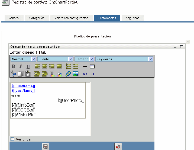Click the $[[FirstName]] link
Screen dimensions: 194x150
click(23, 86)
